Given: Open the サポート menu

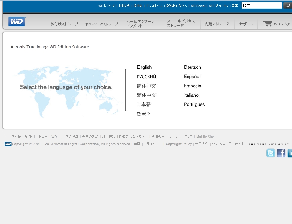Looking at the screenshot, I should [x=246, y=24].
